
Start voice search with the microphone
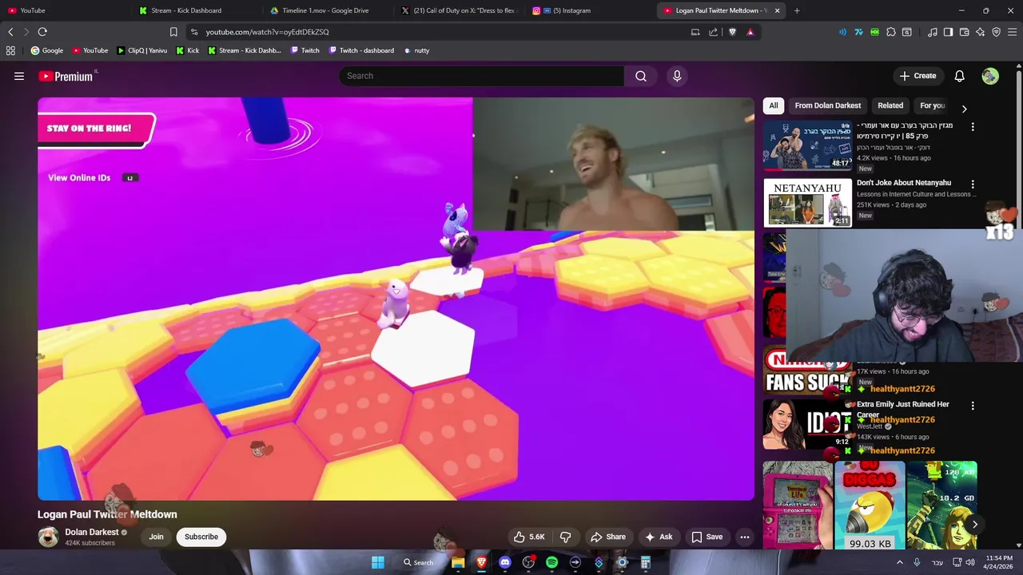tap(677, 76)
